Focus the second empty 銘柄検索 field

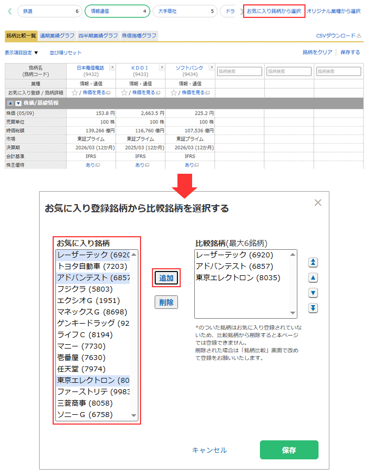click(289, 71)
